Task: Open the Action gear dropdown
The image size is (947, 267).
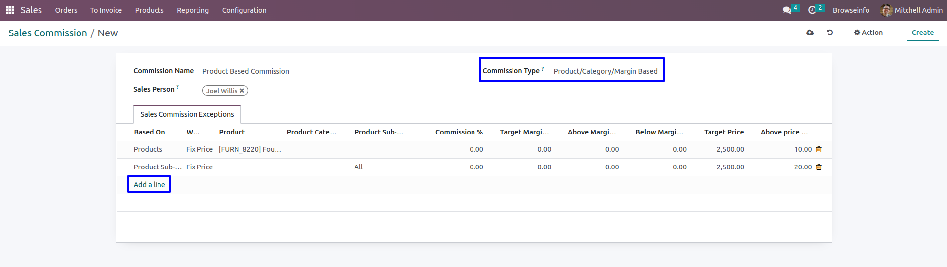Action: pyautogui.click(x=868, y=33)
